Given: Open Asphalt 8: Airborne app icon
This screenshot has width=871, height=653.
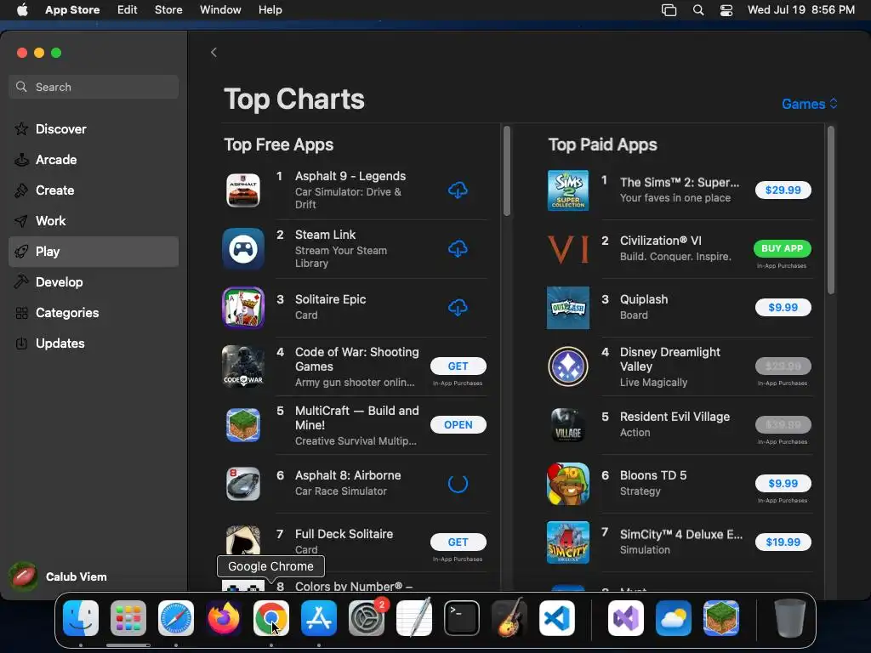Looking at the screenshot, I should [243, 484].
